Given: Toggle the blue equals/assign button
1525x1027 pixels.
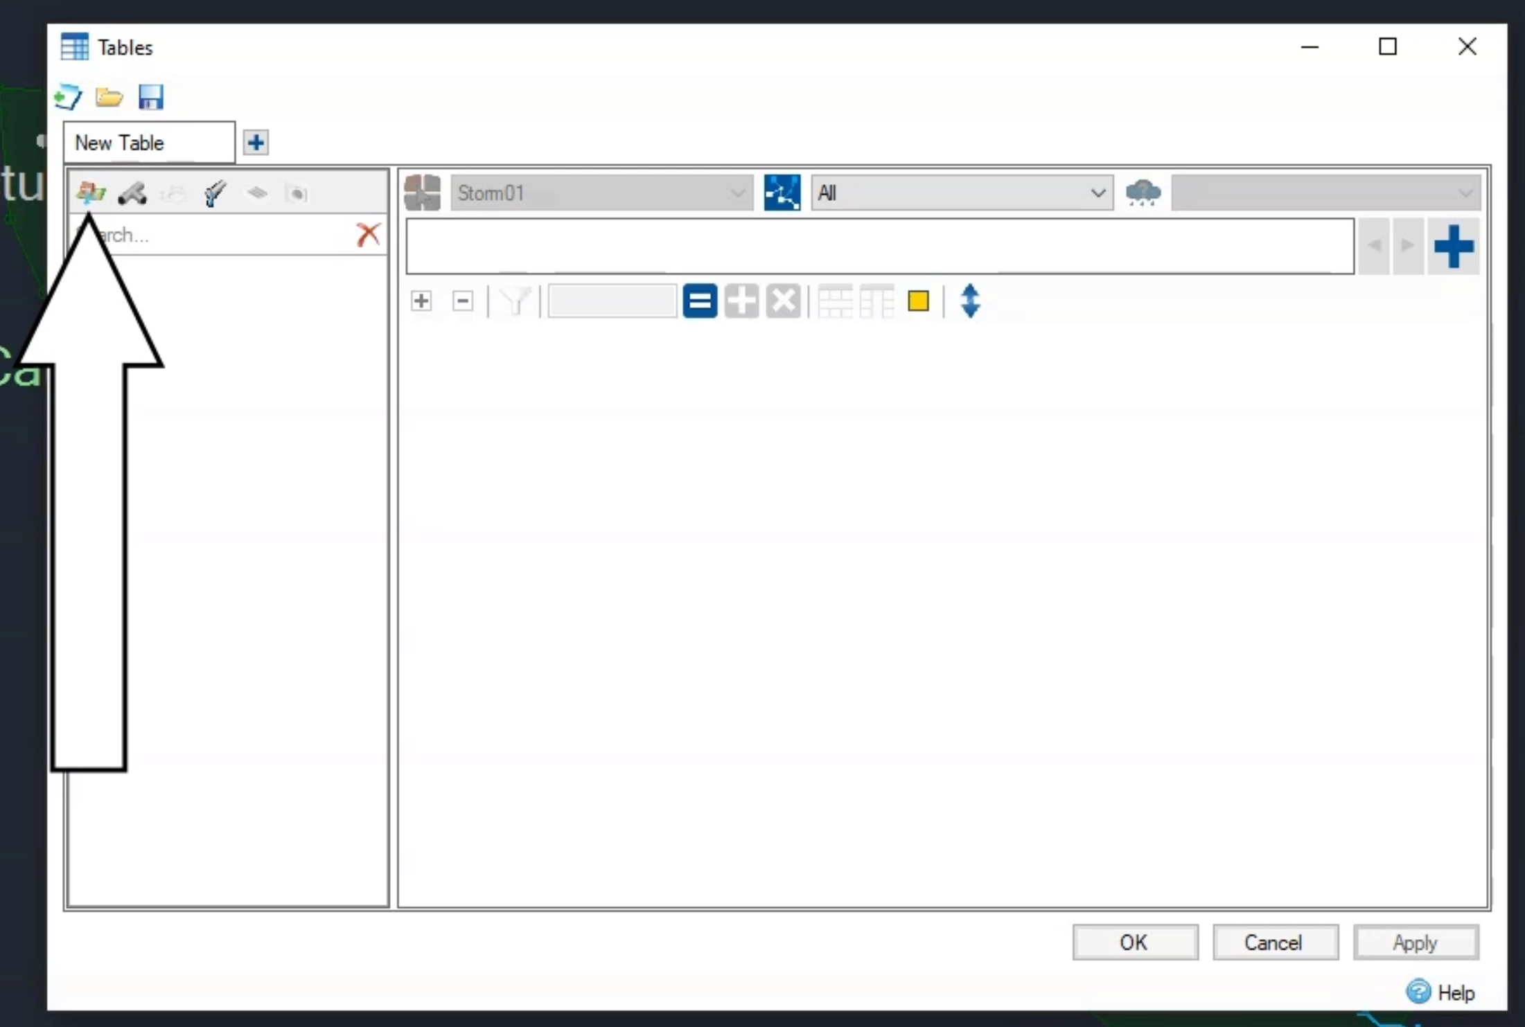Looking at the screenshot, I should pos(699,301).
